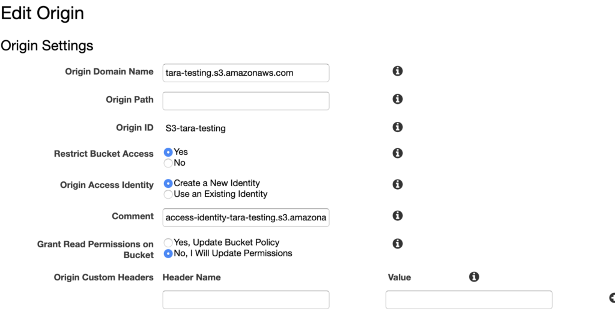The width and height of the screenshot is (615, 332).
Task: Click the custom header Value input box
Action: point(468,300)
